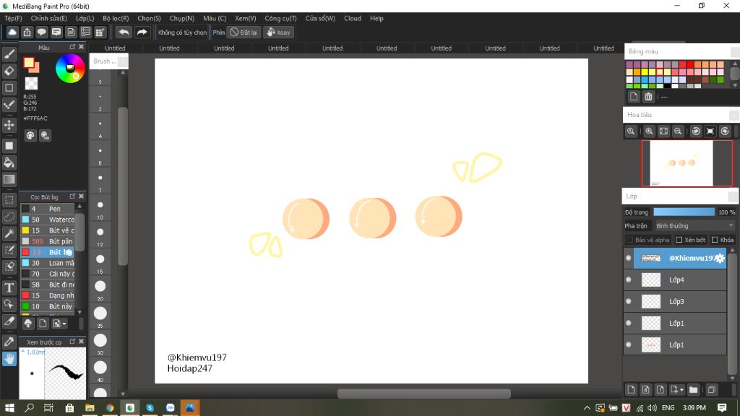Open the Công cụ(T) menu
Screen dimensions: 740x416
coord(280,18)
